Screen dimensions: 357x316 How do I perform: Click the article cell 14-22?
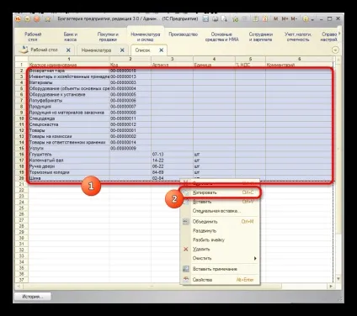(x=172, y=161)
